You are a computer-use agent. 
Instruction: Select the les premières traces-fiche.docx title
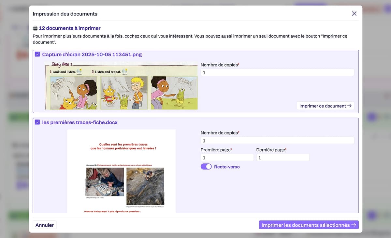coord(80,122)
